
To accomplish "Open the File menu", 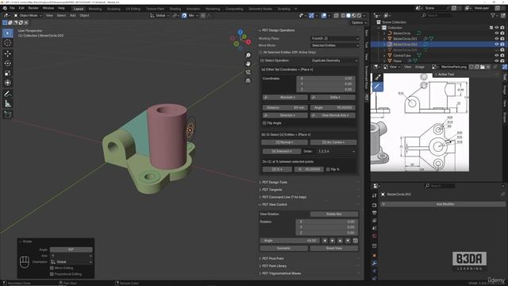I will click(x=12, y=8).
